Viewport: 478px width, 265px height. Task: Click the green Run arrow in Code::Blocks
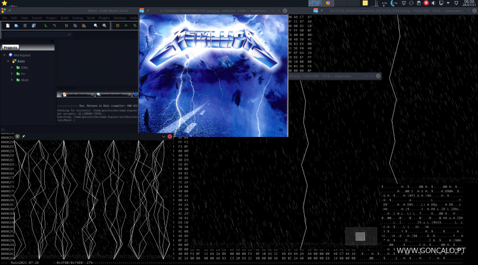[x=126, y=26]
